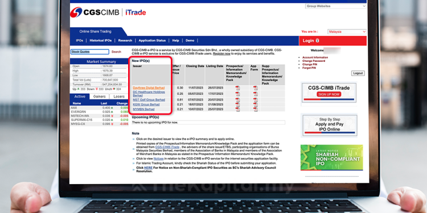Open the Malaysia country dropdown
Viewport: 427px width, 213px height.
347,32
